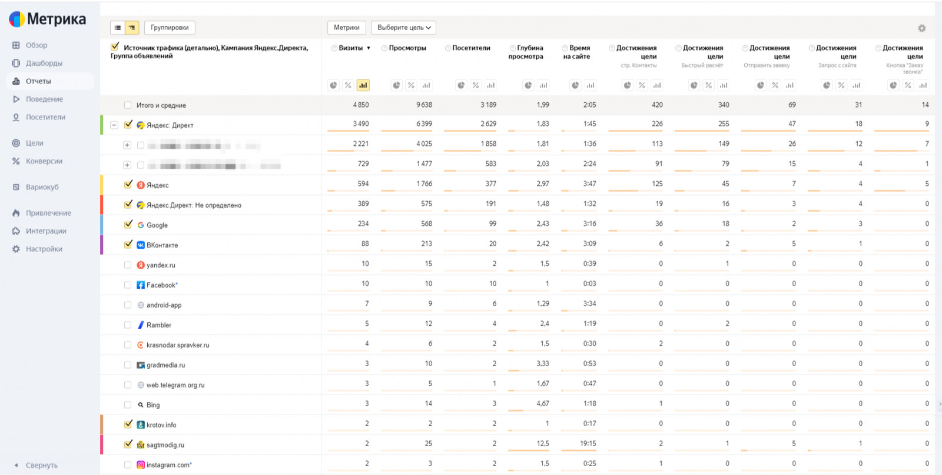Show pie chart for Посетители column

(x=462, y=85)
